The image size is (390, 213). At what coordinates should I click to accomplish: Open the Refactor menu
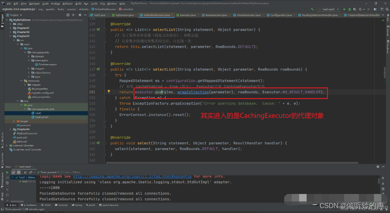[x=67, y=3]
